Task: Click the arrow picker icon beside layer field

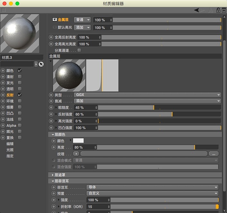Action: 41,64
